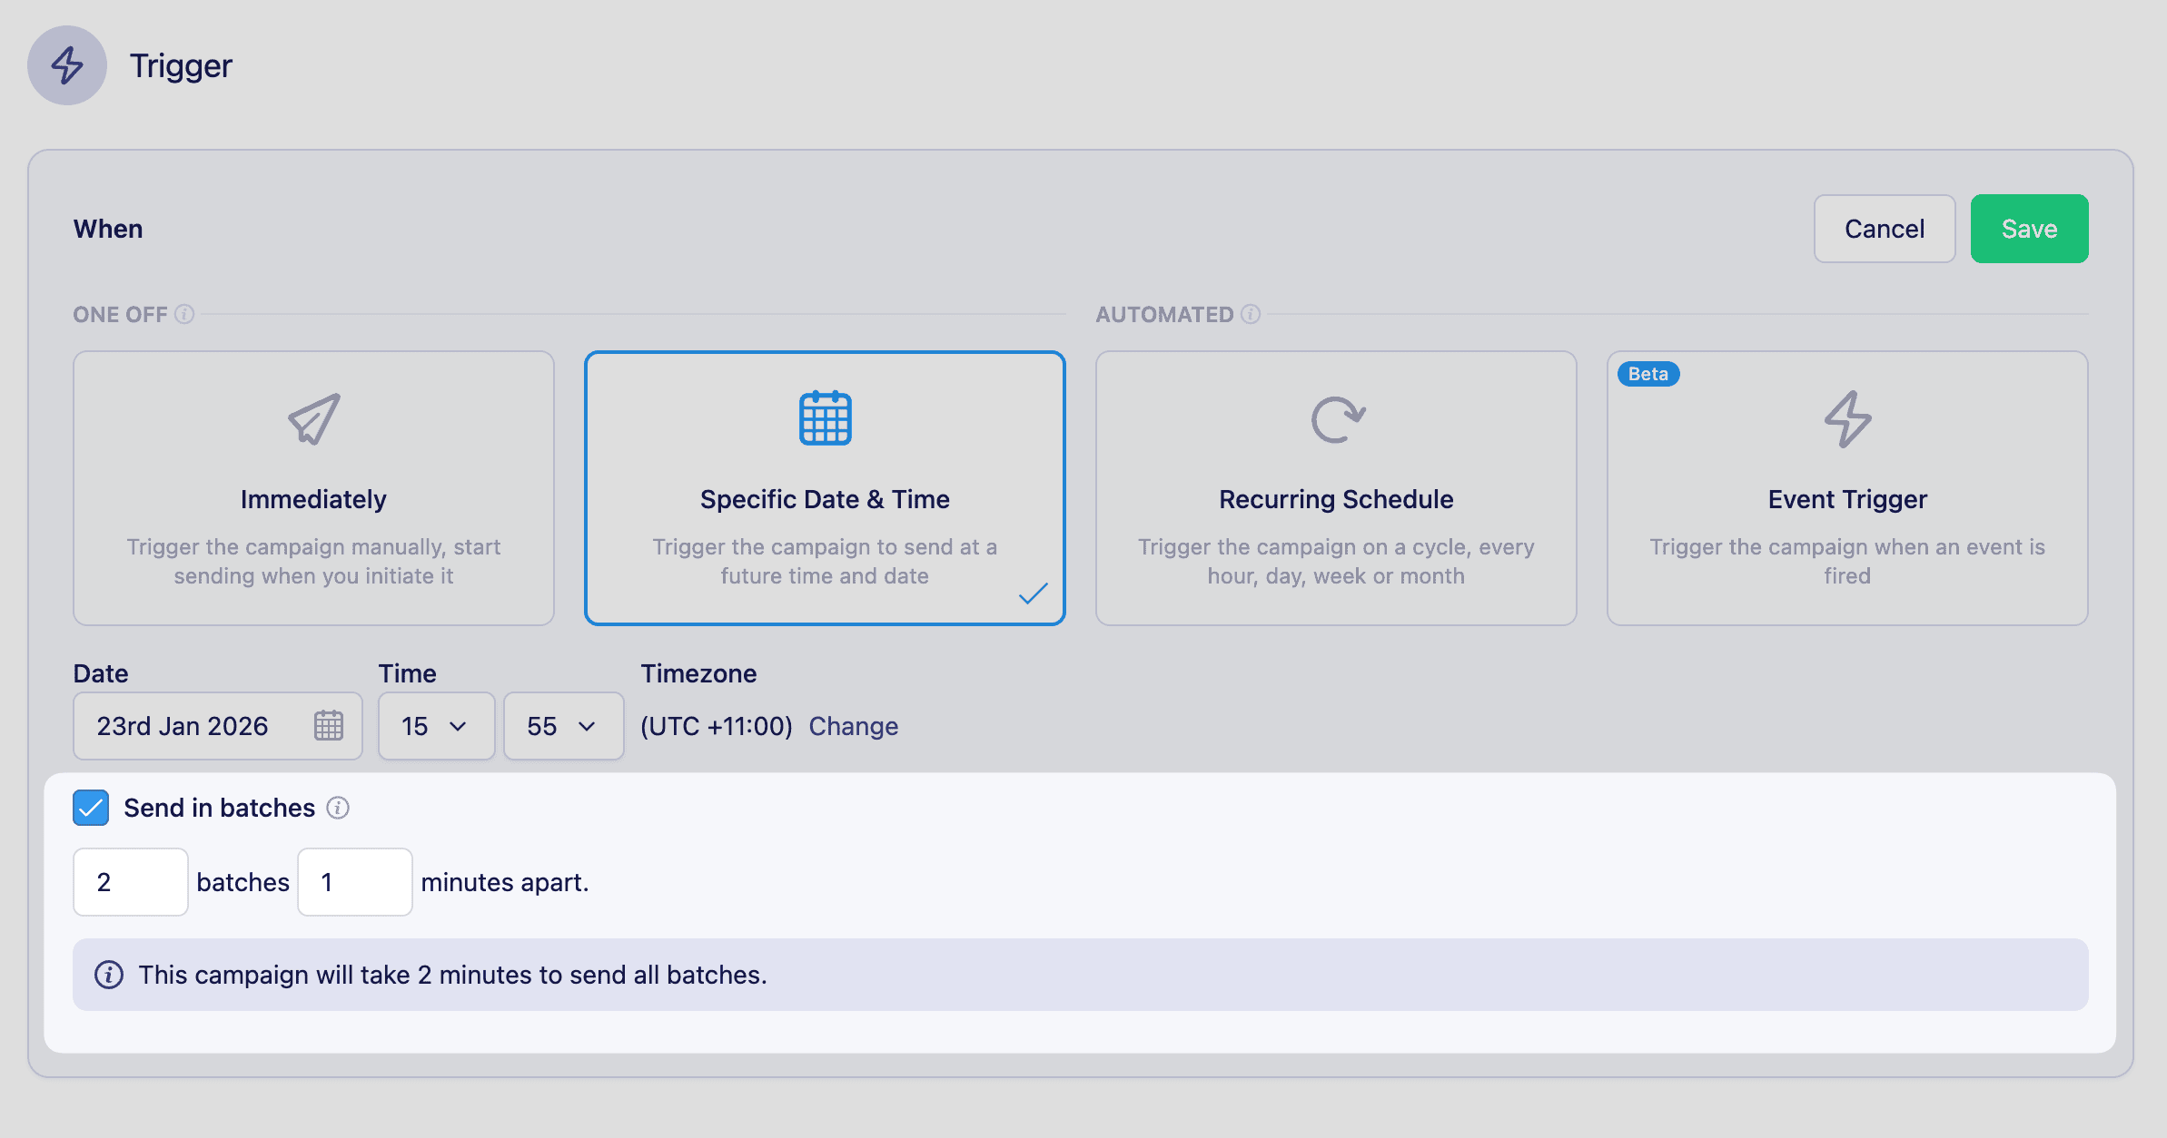
Task: Click the info icon beside Send in batches
Action: (338, 808)
